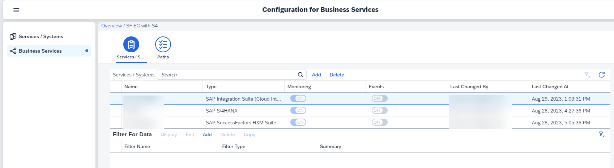Click Edit in Filter For Data toolbar

(190, 134)
